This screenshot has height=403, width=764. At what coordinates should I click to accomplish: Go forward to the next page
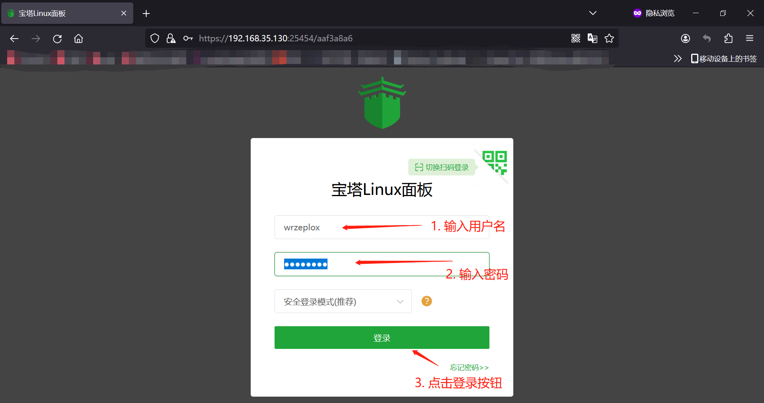click(x=36, y=39)
